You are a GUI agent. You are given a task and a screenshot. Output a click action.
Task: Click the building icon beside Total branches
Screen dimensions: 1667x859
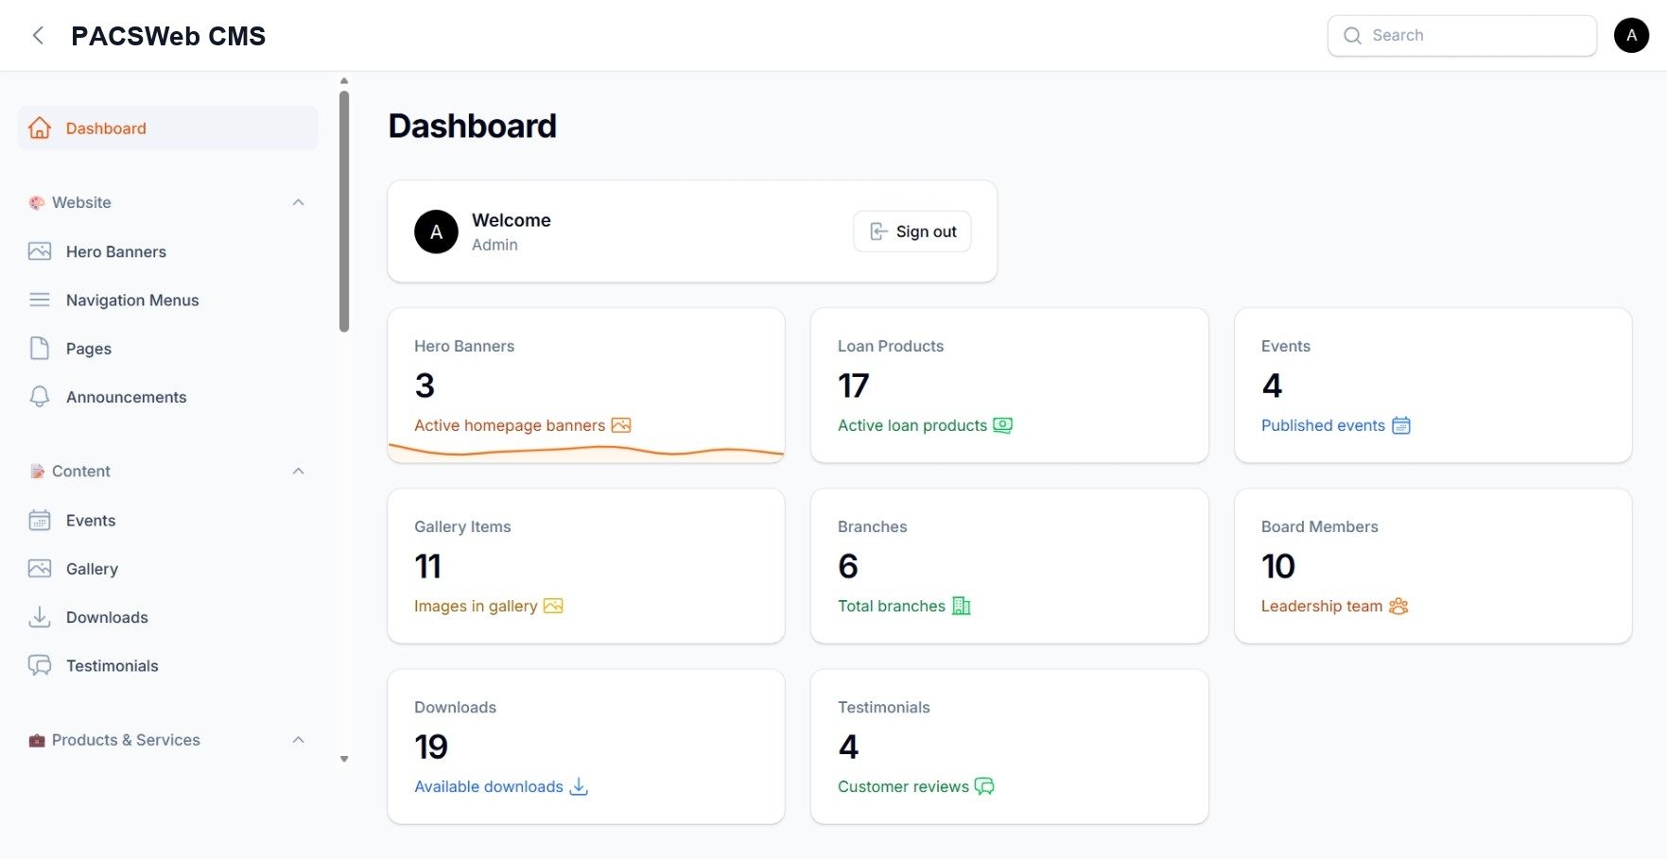point(962,606)
